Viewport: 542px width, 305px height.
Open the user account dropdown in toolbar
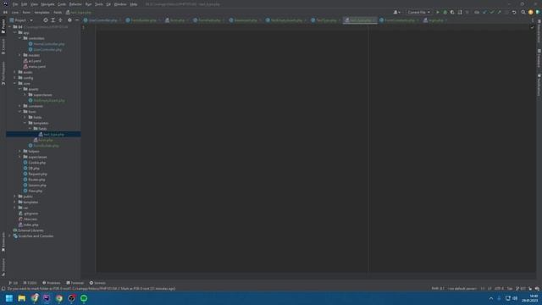click(x=397, y=12)
